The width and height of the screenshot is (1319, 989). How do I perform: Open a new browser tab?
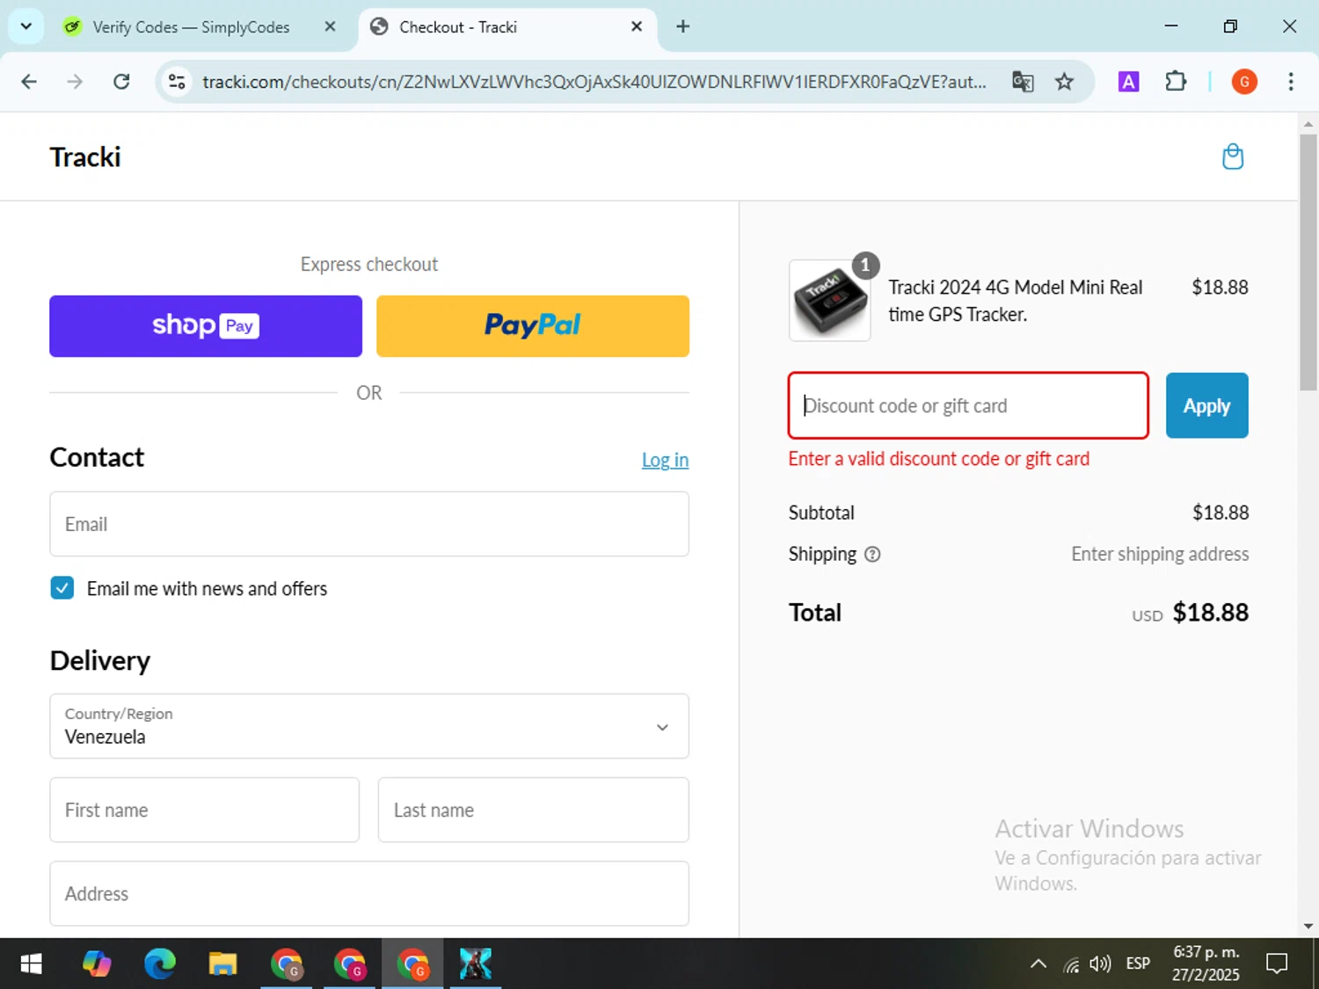[683, 26]
